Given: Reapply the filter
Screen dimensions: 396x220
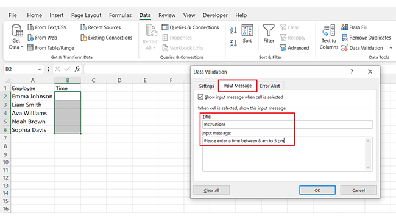Looking at the screenshot, I should pos(292,38).
